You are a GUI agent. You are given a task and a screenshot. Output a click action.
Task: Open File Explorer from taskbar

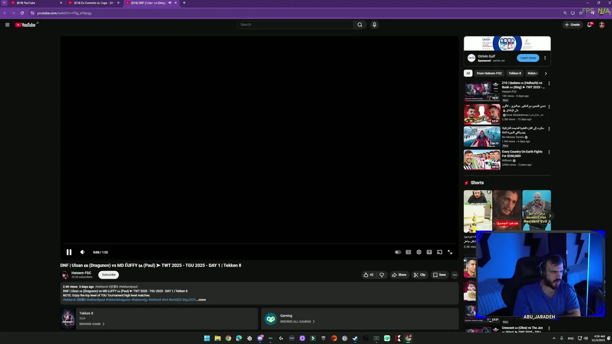click(218, 338)
